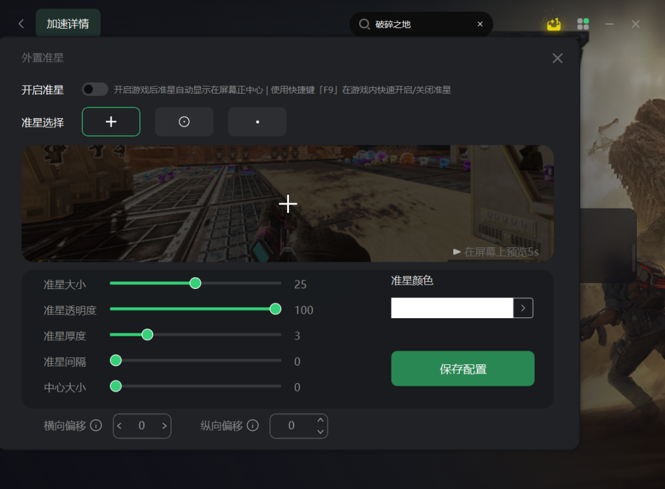The image size is (665, 489).
Task: Adjust the 准星大小 slider handle
Action: coord(195,283)
